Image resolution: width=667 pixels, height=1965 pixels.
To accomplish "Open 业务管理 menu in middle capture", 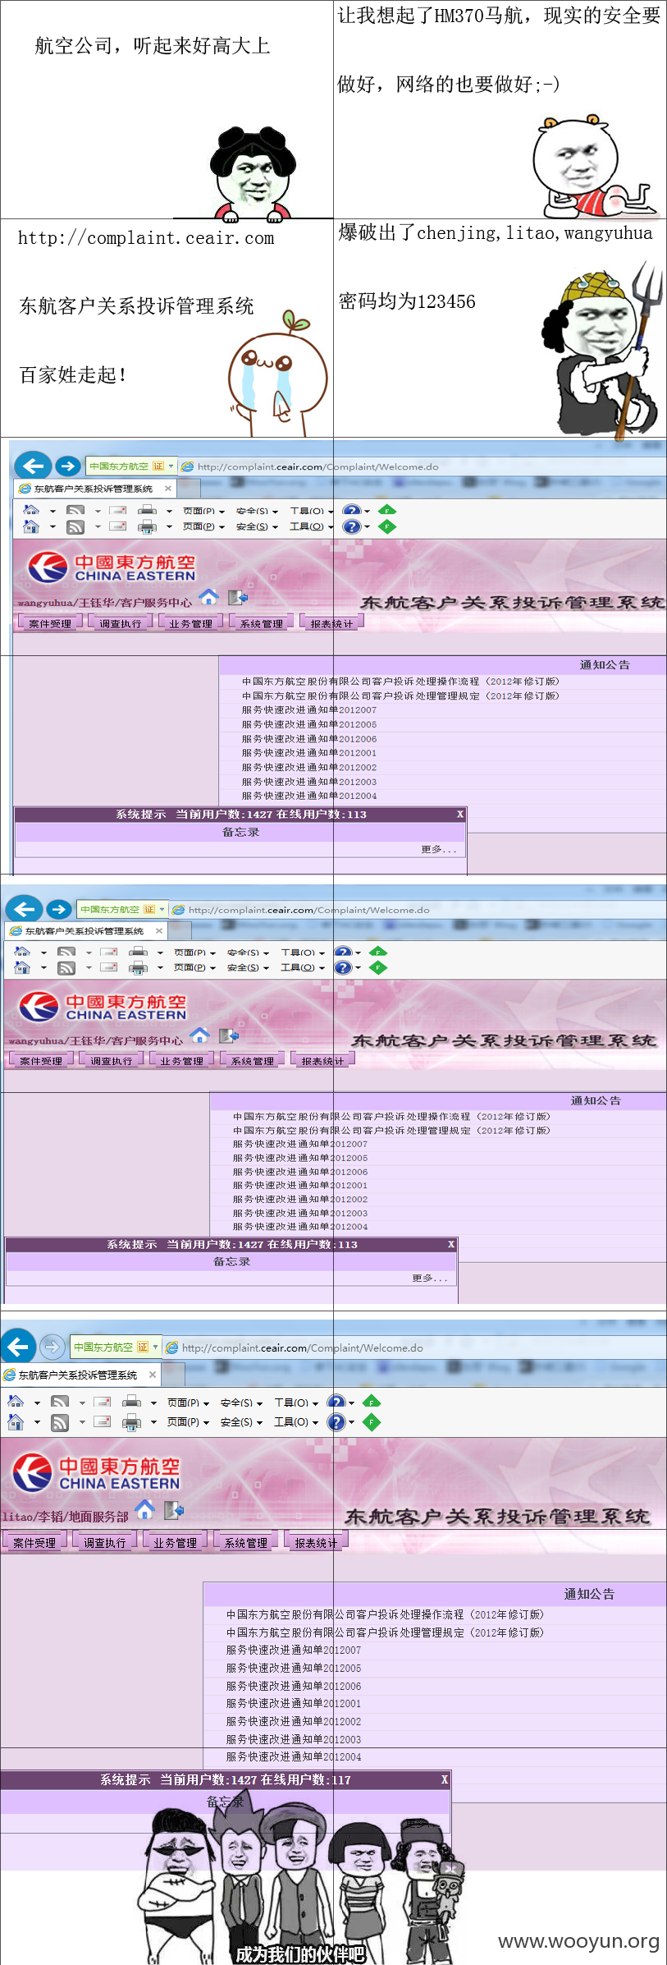I will (182, 1061).
